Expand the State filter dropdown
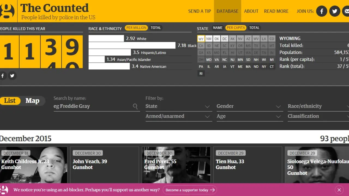Screen dimensions: 349x196 point(179,106)
